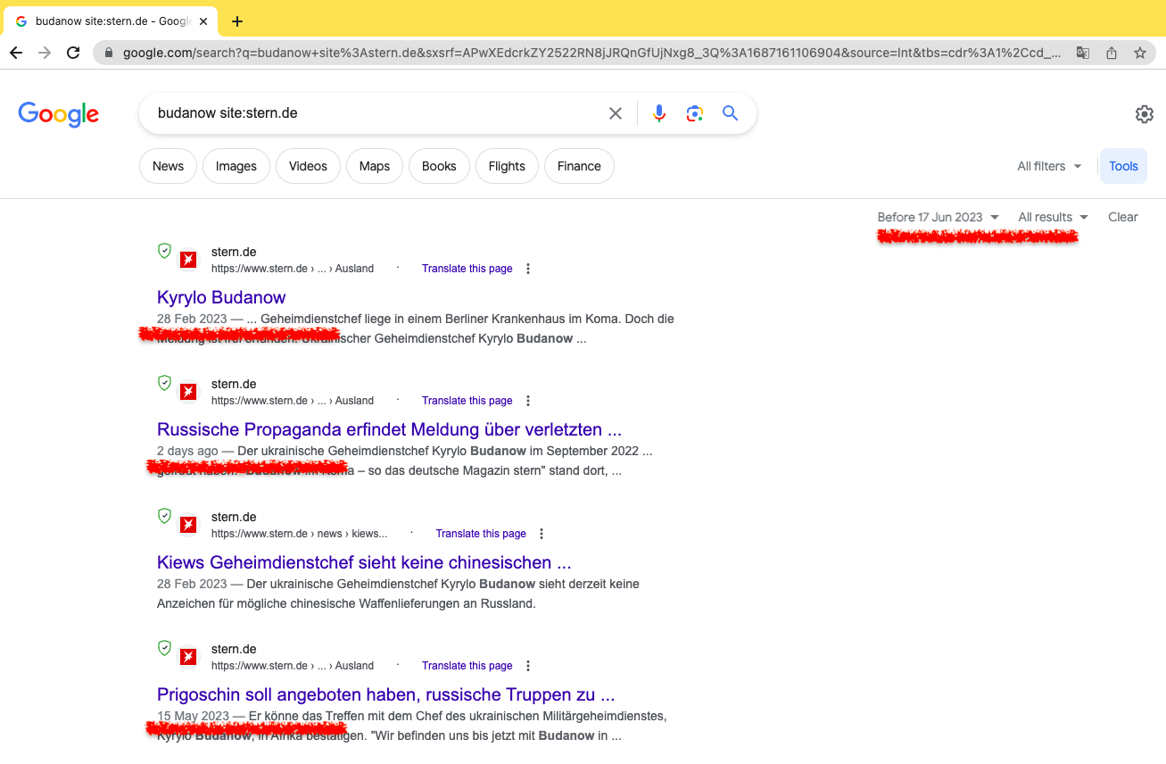This screenshot has width=1166, height=764.
Task: Click stern favicon of Prigoschin result
Action: click(x=188, y=657)
